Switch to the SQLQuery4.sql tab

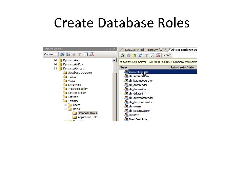[145, 49]
